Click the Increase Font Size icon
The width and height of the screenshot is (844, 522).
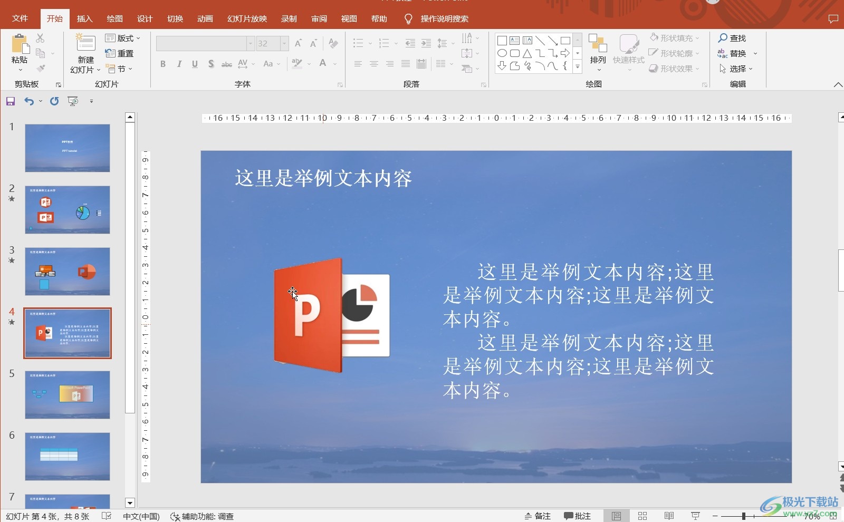pyautogui.click(x=298, y=43)
